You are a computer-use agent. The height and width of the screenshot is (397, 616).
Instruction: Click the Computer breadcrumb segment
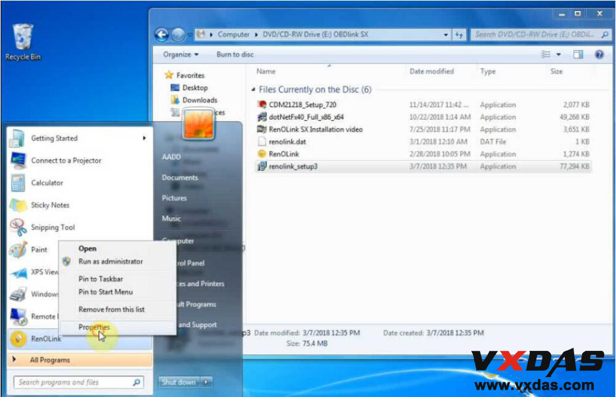click(x=233, y=34)
